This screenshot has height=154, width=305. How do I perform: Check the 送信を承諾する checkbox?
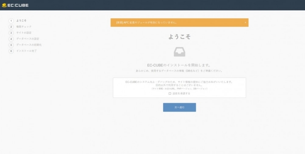(170, 93)
